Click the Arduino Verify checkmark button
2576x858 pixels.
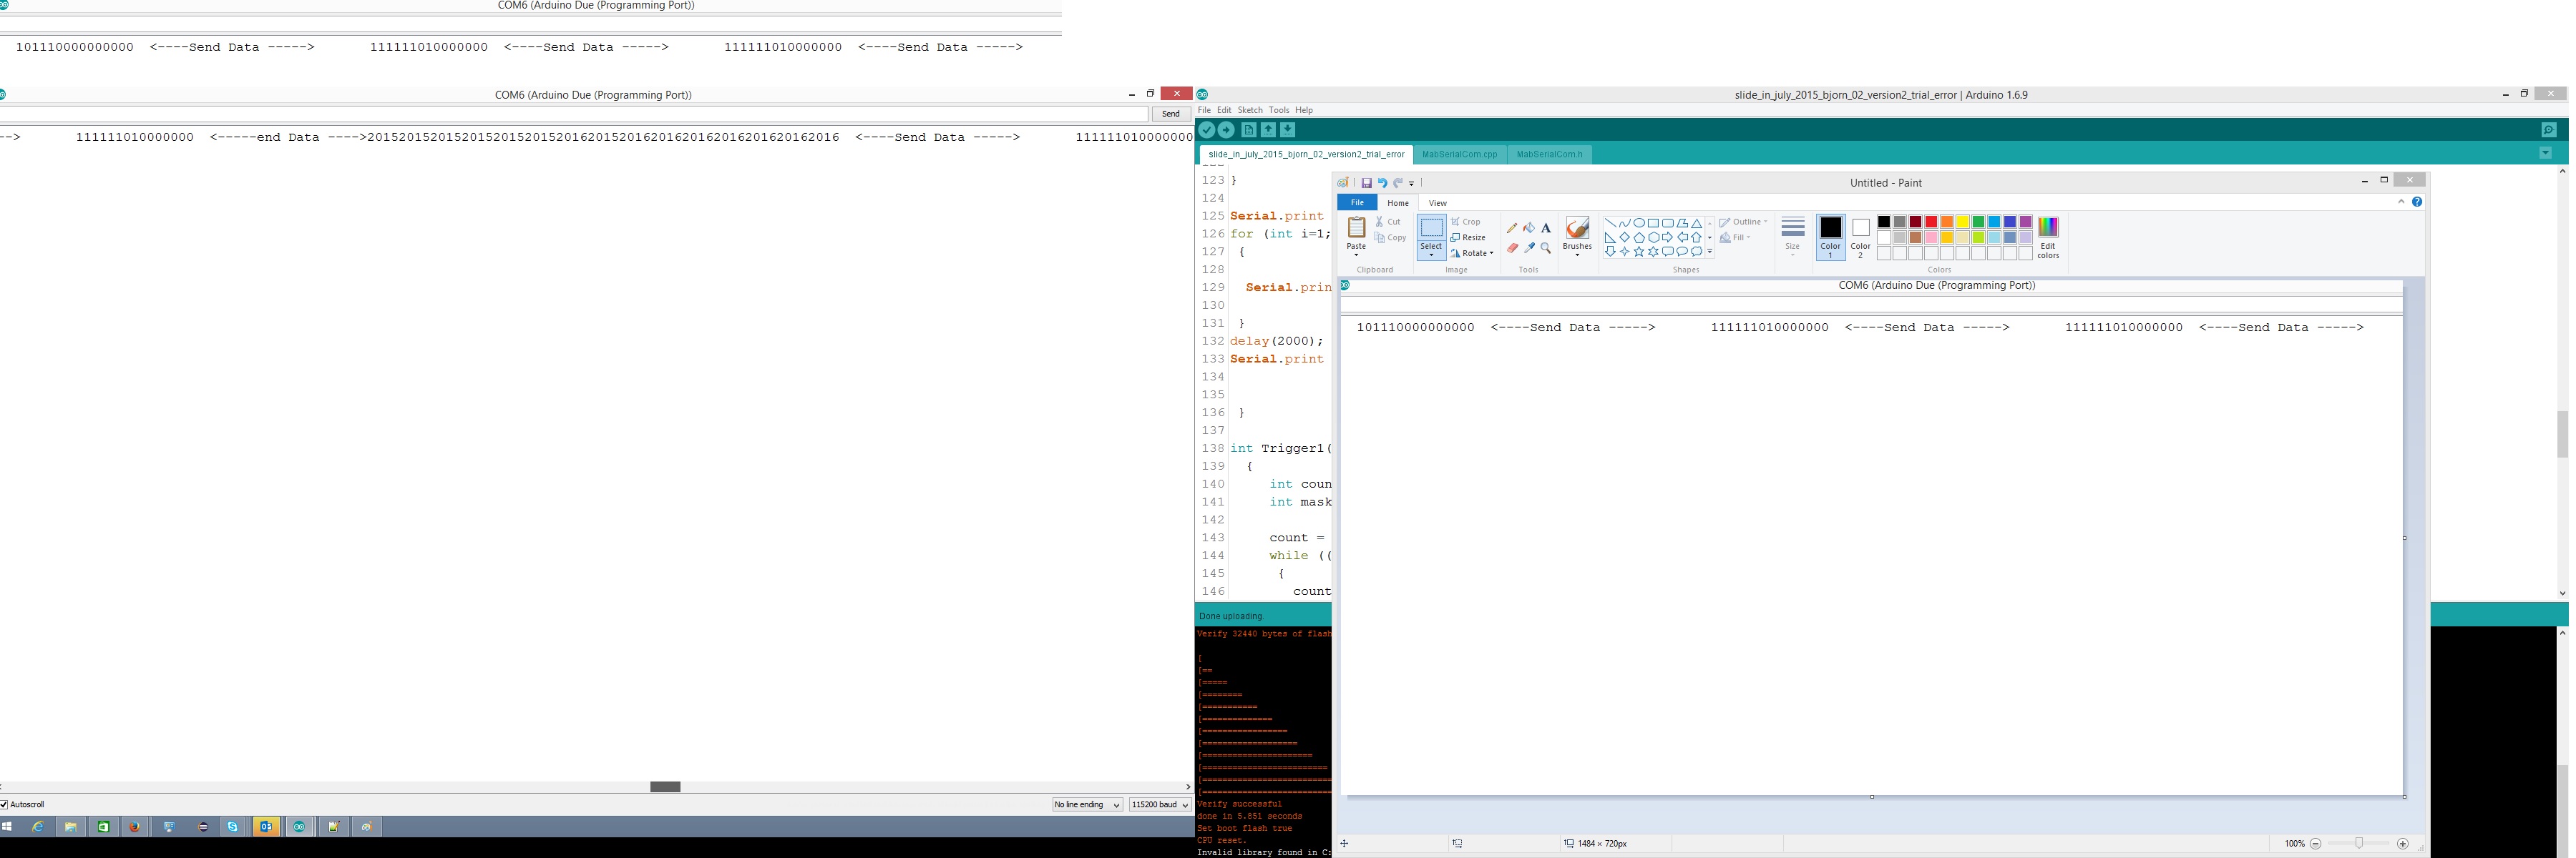(1207, 130)
